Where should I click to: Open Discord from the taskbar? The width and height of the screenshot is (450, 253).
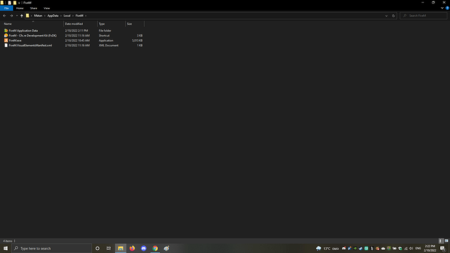coord(143,248)
